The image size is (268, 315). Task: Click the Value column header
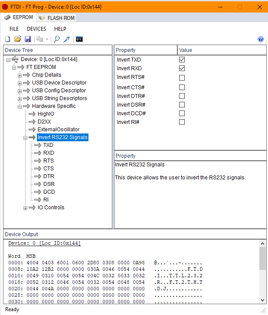pos(222,50)
